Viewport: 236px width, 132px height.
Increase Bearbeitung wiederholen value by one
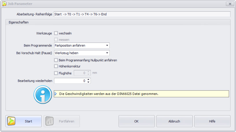coord(88,80)
